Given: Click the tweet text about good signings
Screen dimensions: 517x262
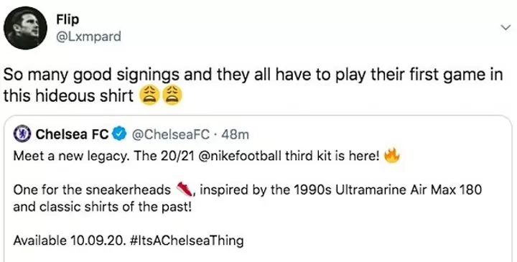Looking at the screenshot, I should [x=253, y=85].
